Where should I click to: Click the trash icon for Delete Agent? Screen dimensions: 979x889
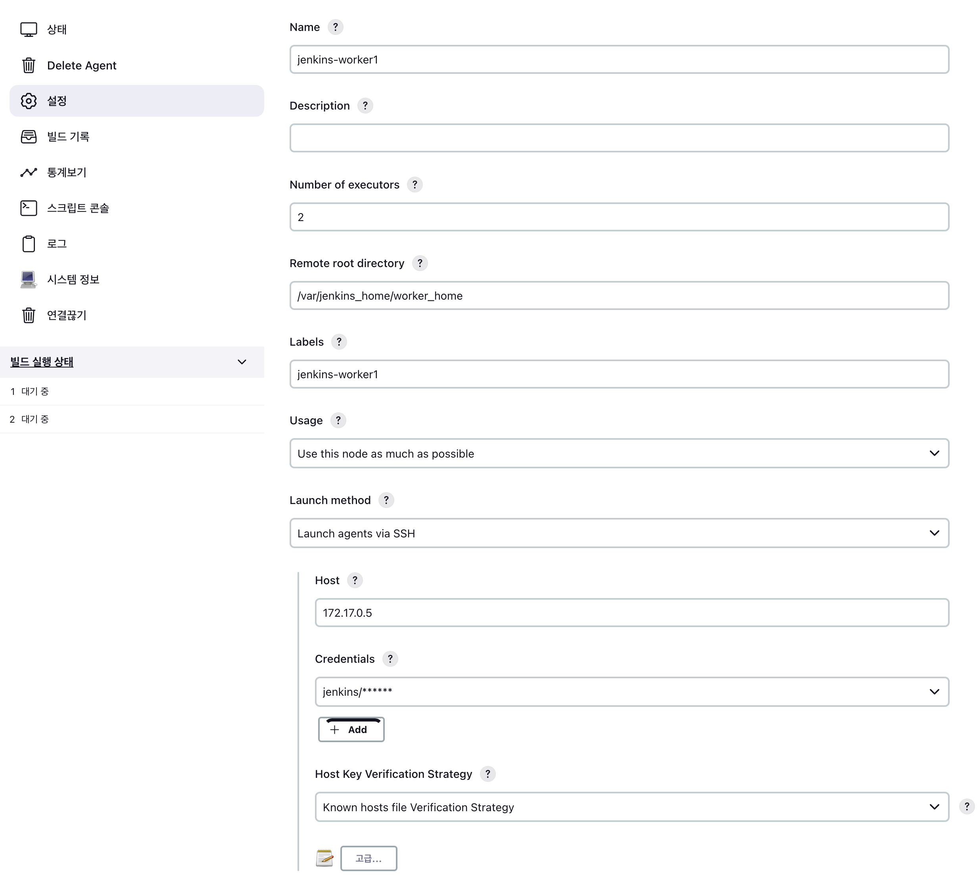coord(29,65)
